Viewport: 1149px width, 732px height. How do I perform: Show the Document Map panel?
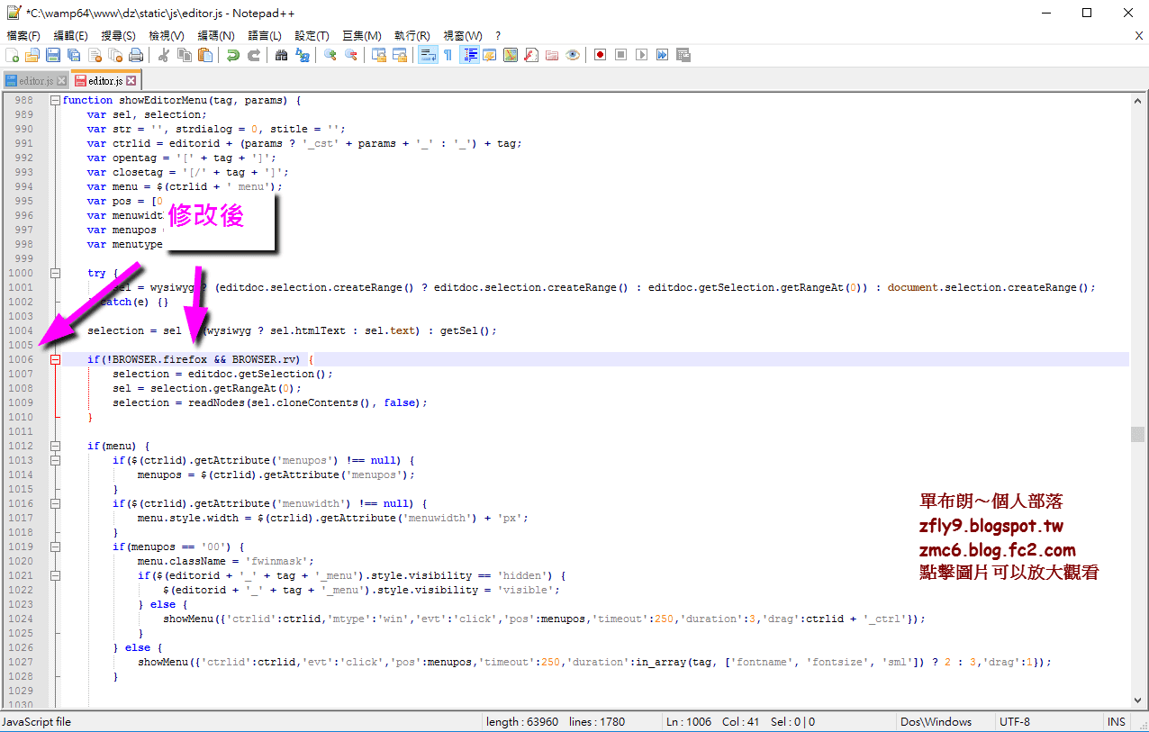pos(511,55)
